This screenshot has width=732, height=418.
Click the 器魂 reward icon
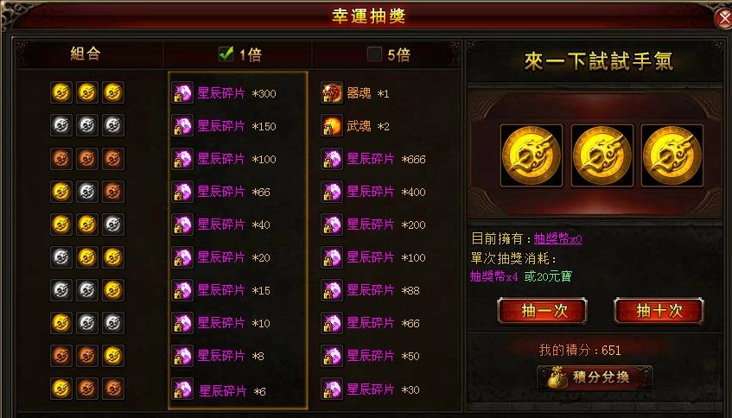(332, 92)
